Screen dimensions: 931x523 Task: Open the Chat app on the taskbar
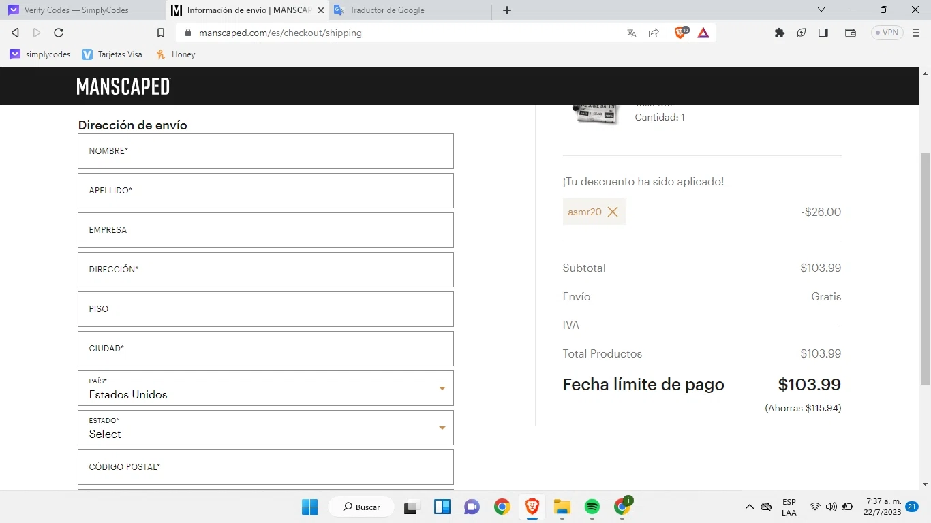tap(472, 507)
